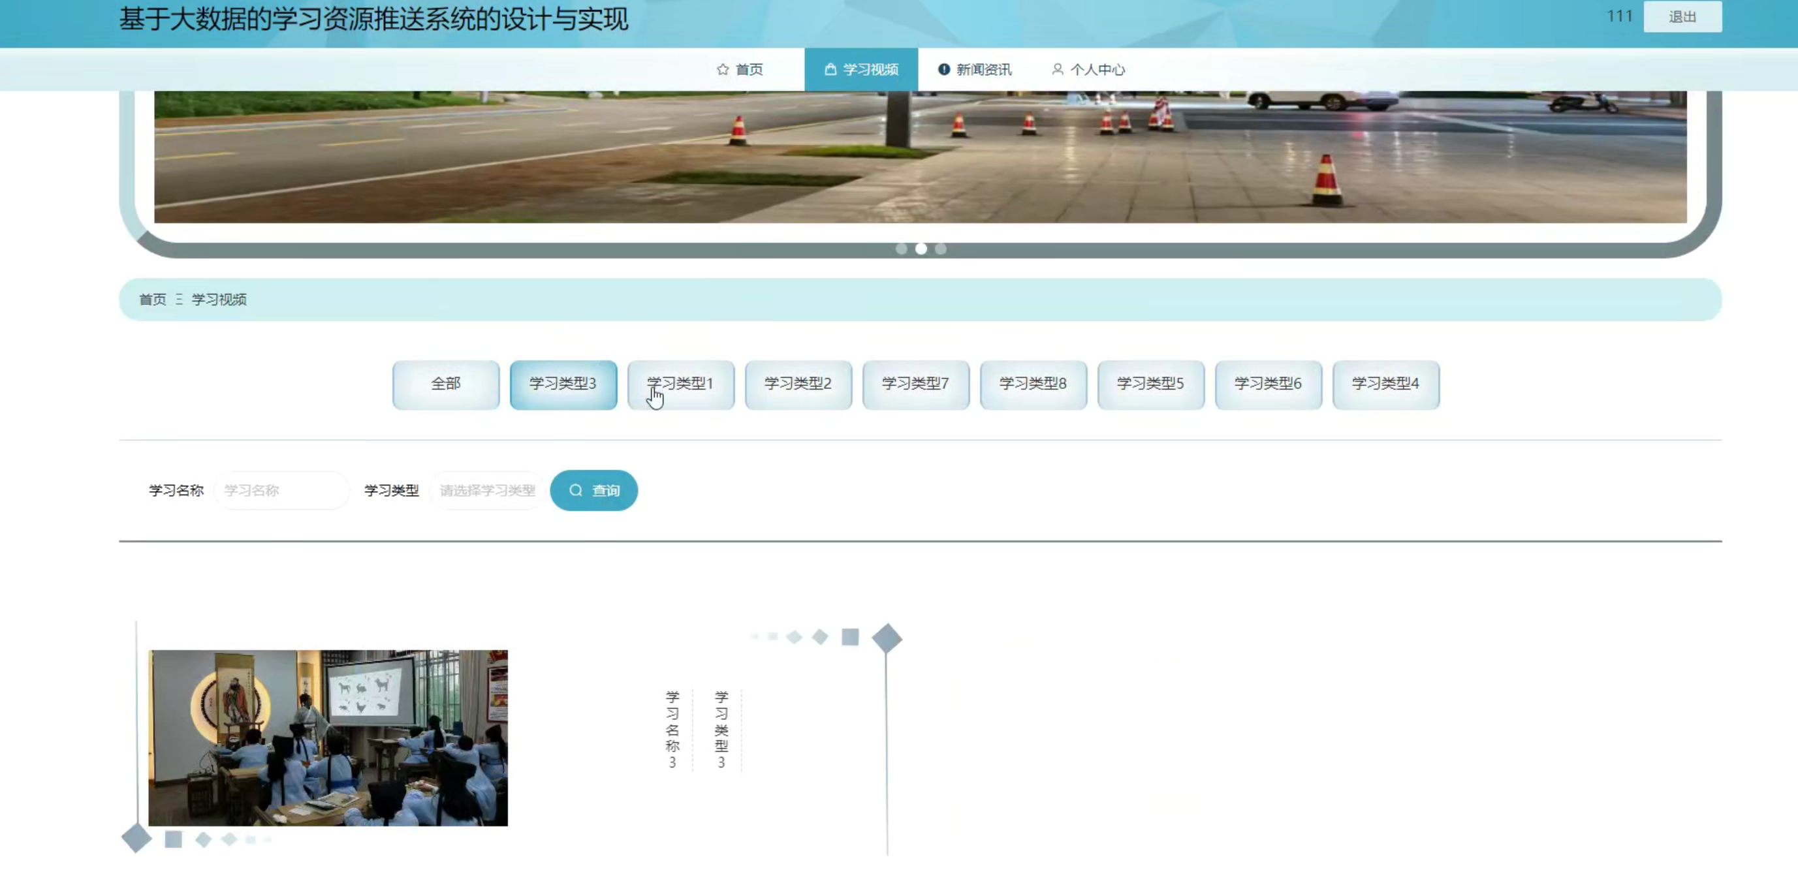
Task: Click the 退出 logout button
Action: (1682, 17)
